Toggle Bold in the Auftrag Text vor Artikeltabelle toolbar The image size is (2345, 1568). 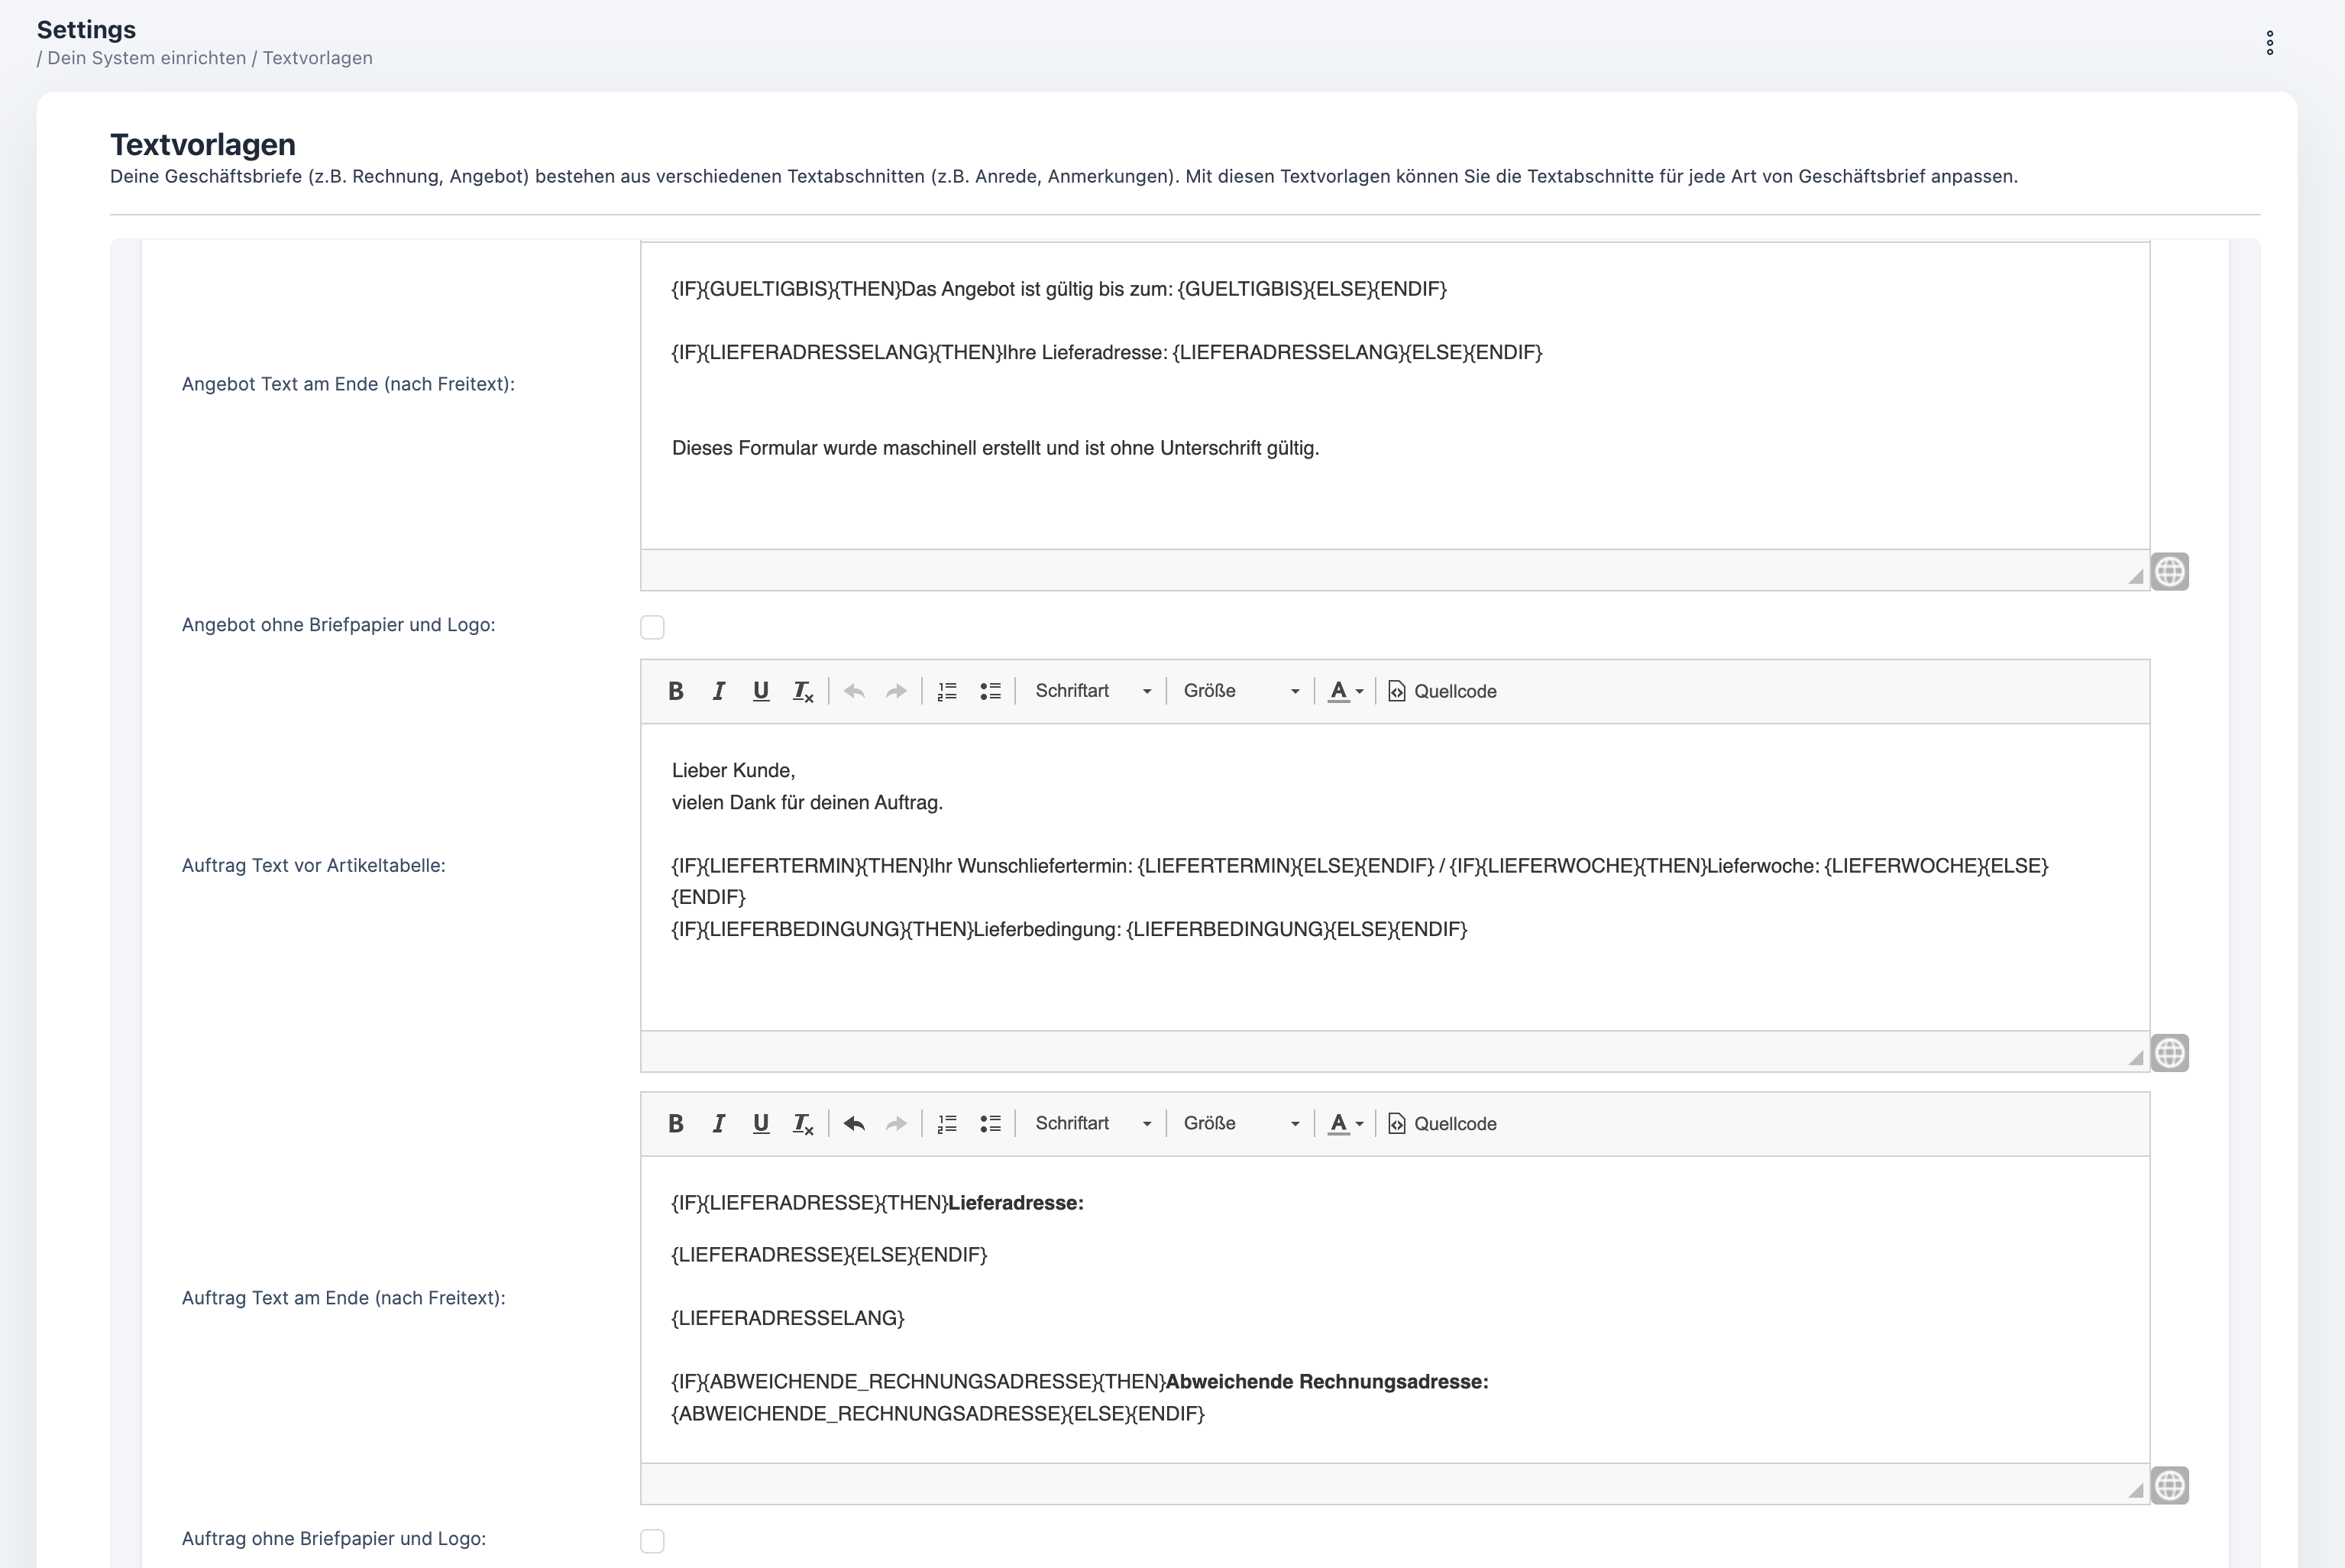676,691
